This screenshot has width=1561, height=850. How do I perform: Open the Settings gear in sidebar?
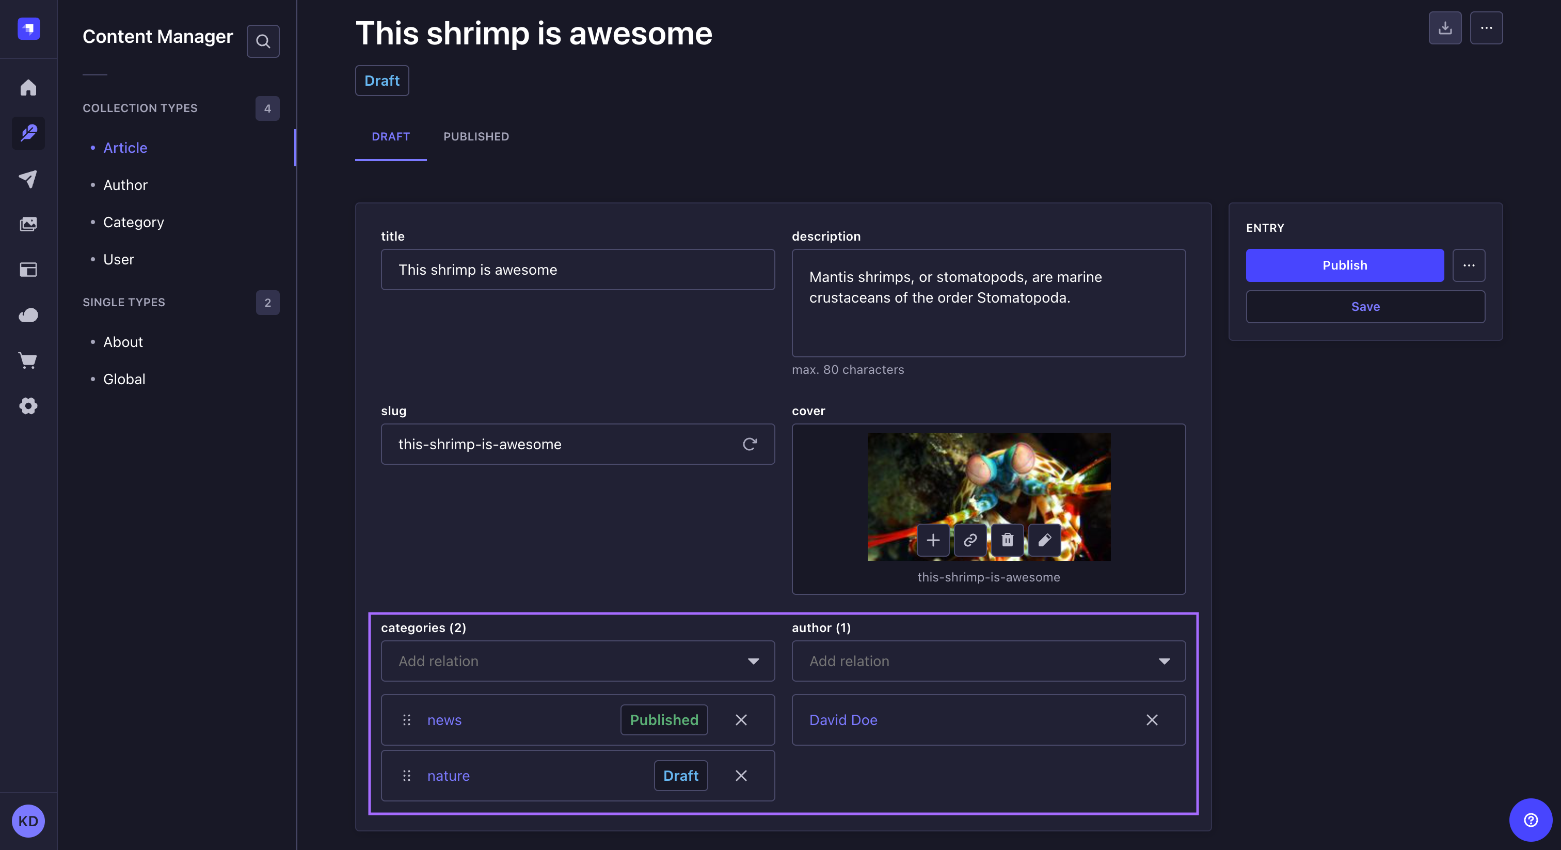(28, 405)
